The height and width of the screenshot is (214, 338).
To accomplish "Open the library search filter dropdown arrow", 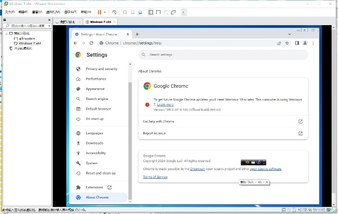I will [x=50, y=26].
